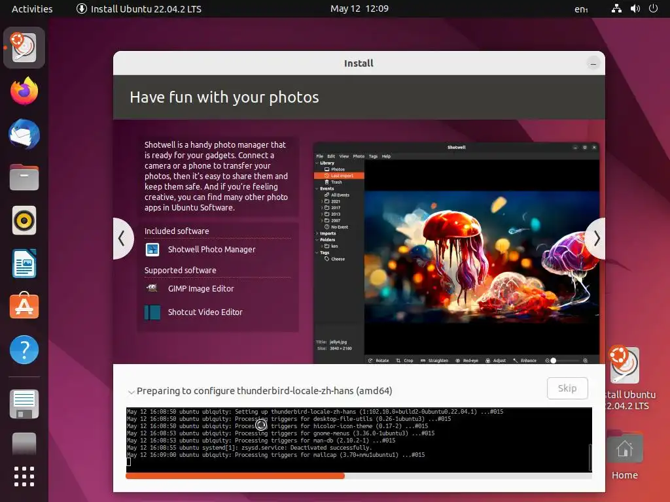The width and height of the screenshot is (670, 502).
Task: Open Help menu in Shotwell preview
Action: coord(386,156)
